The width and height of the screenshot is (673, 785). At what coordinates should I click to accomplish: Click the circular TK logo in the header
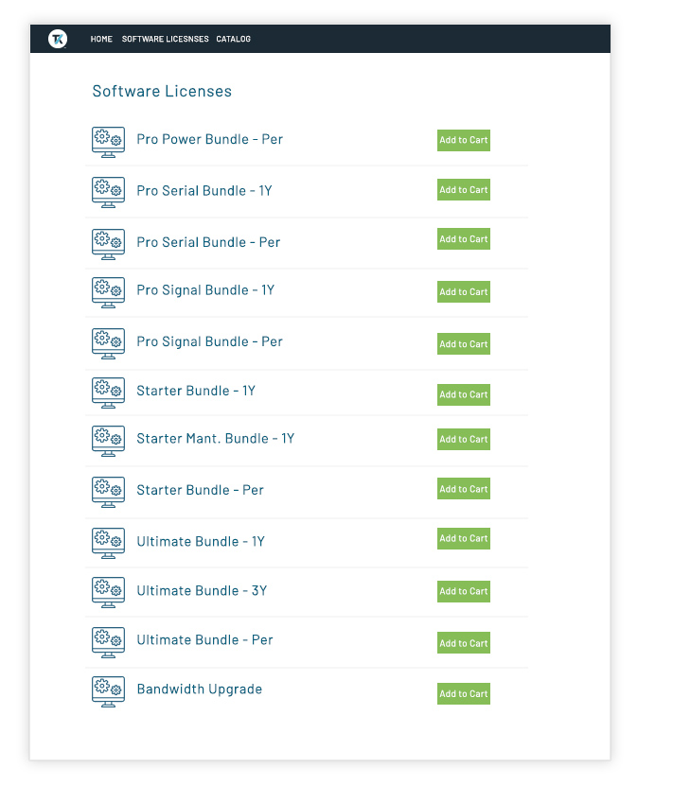59,39
